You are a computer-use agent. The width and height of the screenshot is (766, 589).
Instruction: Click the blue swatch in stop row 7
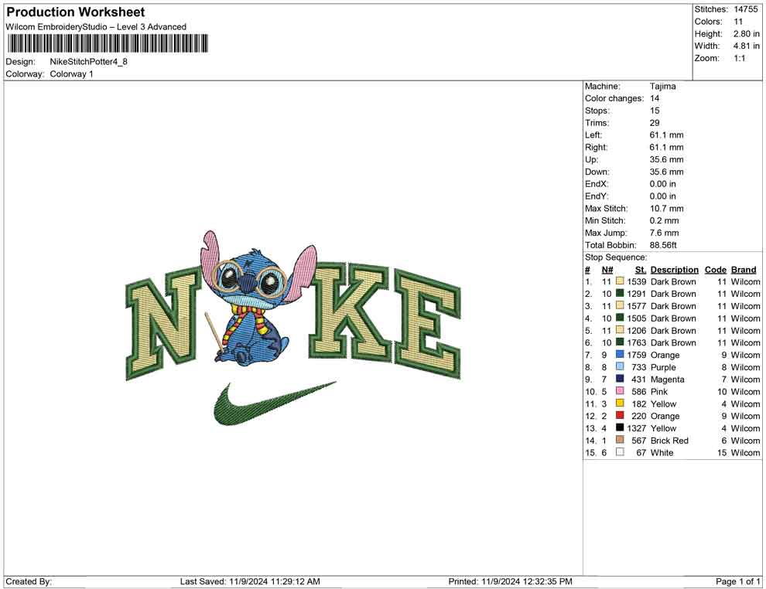(620, 354)
